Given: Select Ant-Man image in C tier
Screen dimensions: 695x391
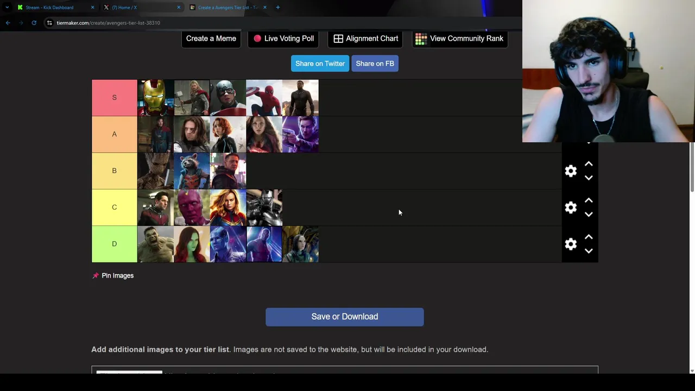Looking at the screenshot, I should (x=156, y=207).
